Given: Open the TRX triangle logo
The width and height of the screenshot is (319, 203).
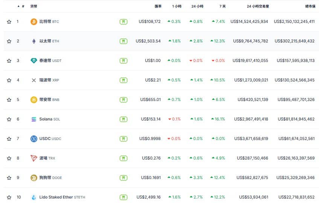Looking at the screenshot, I should (34, 158).
